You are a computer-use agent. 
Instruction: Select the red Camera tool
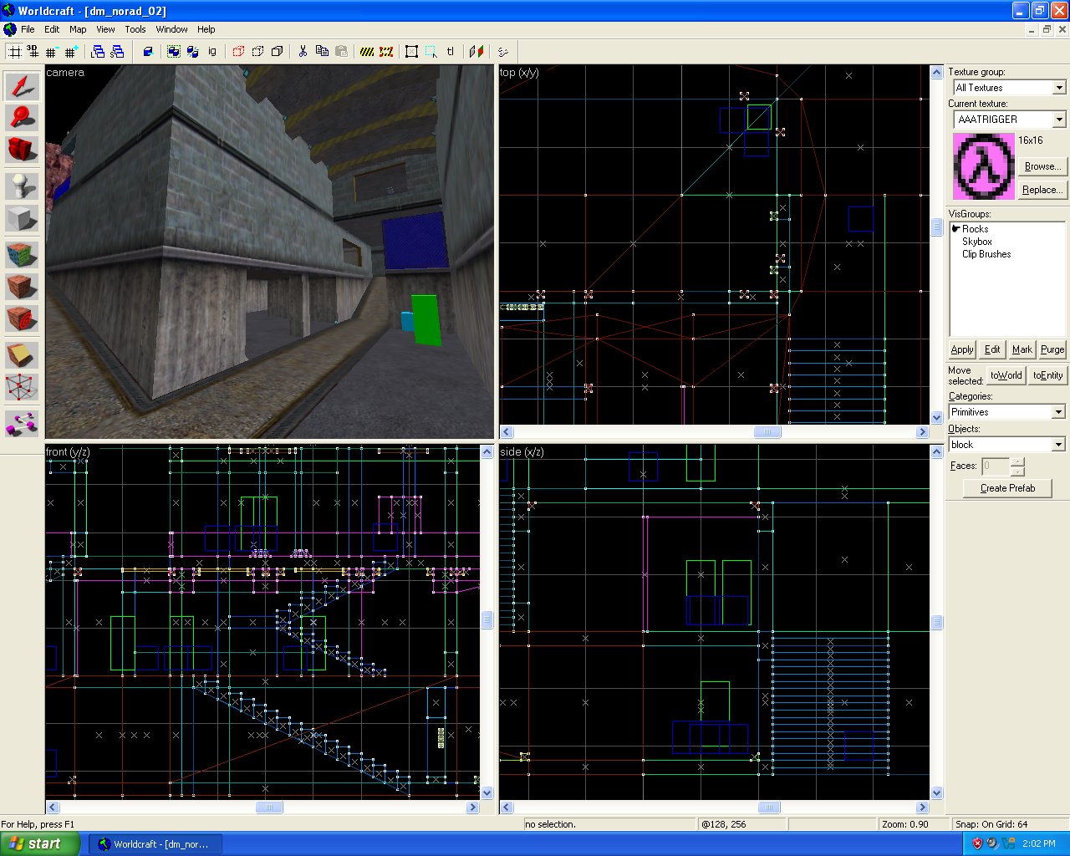[22, 150]
